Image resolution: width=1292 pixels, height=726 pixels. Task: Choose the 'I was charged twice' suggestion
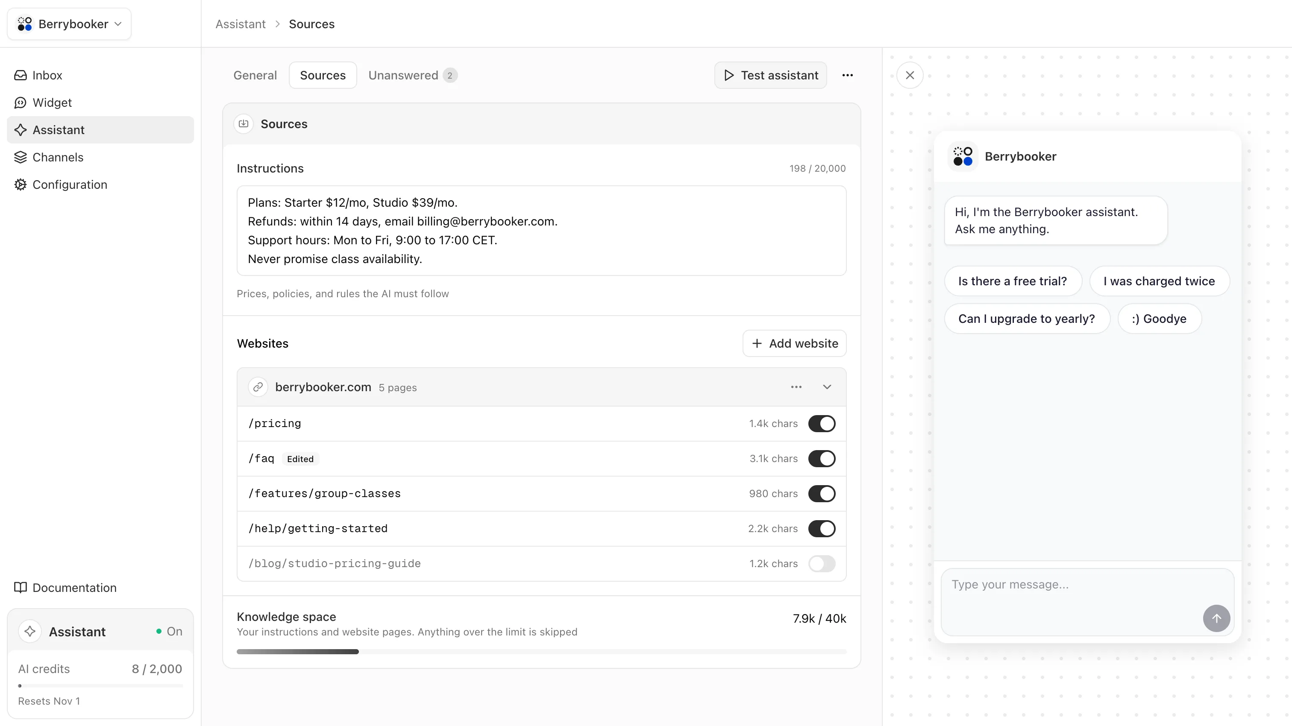tap(1159, 281)
